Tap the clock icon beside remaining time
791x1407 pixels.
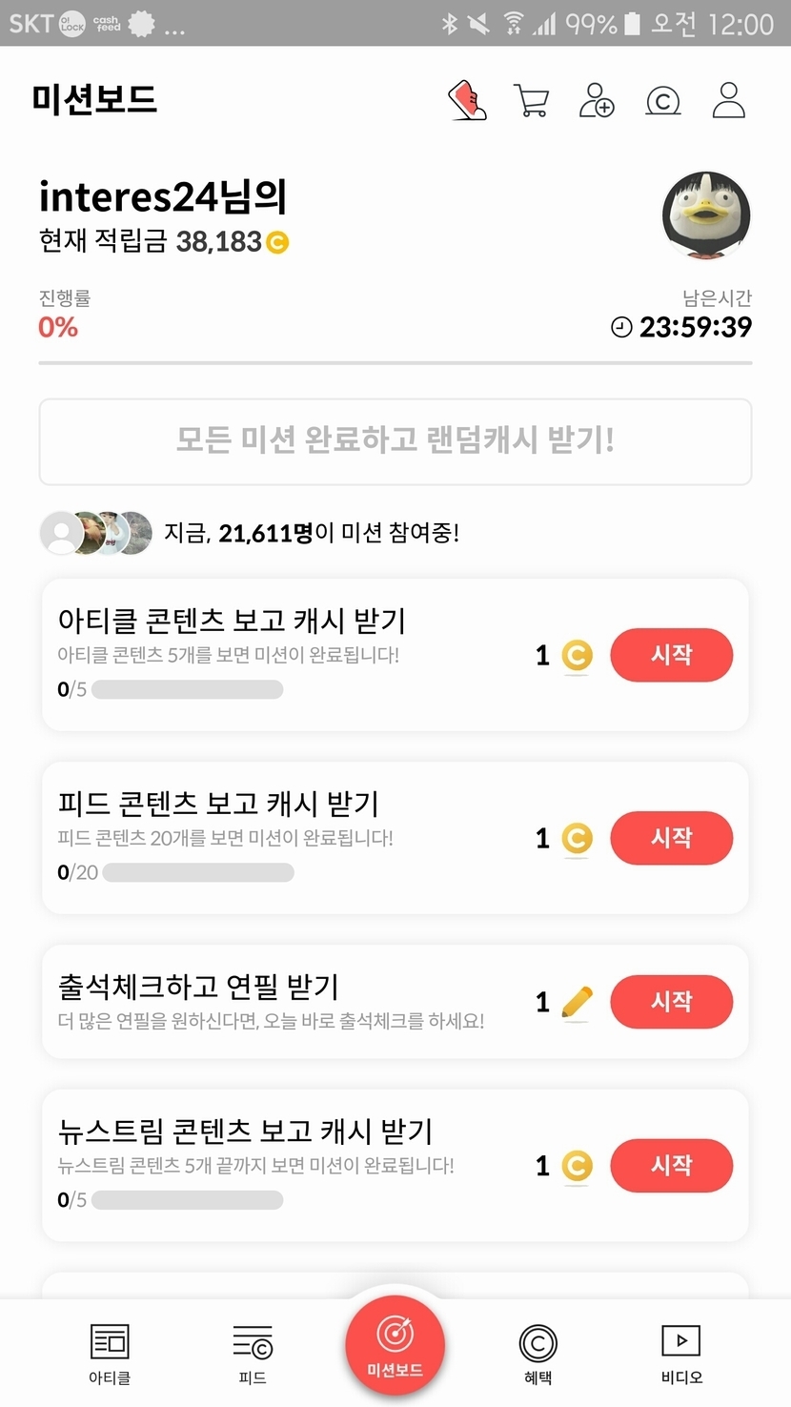621,328
